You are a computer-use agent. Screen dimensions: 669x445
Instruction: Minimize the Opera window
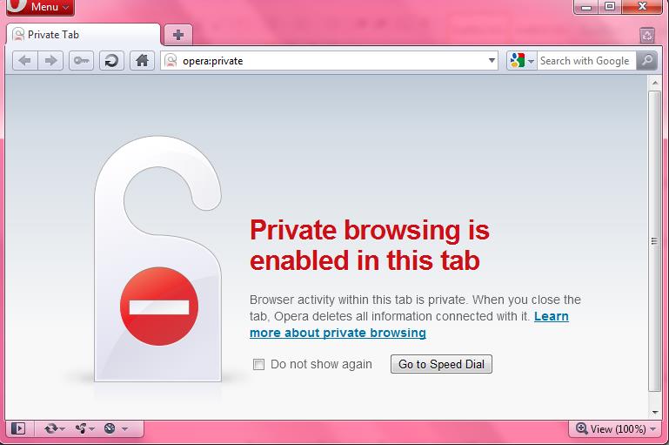[x=586, y=6]
